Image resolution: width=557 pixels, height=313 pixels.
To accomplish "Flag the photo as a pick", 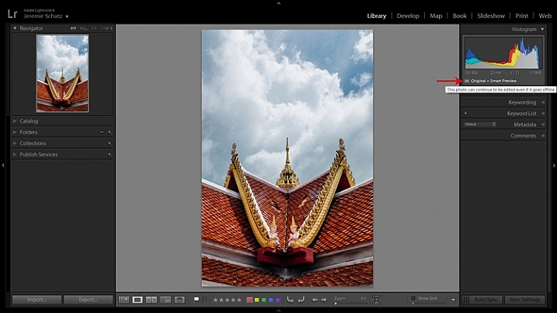I will [197, 300].
